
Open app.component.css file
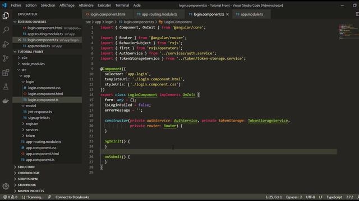[41, 147]
